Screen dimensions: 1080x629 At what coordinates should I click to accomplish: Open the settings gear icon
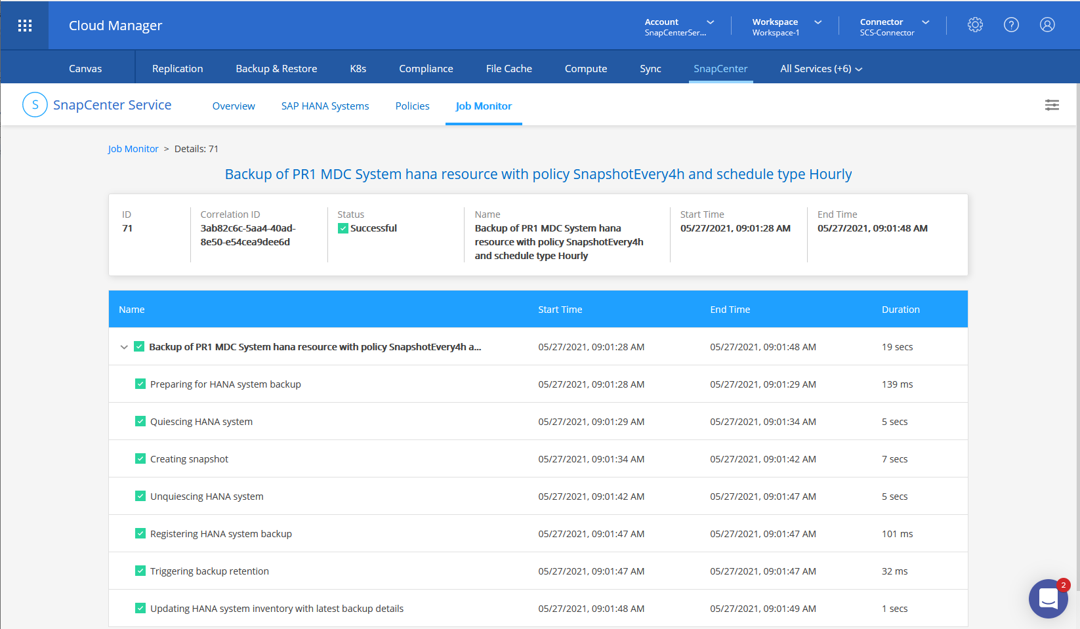(975, 25)
